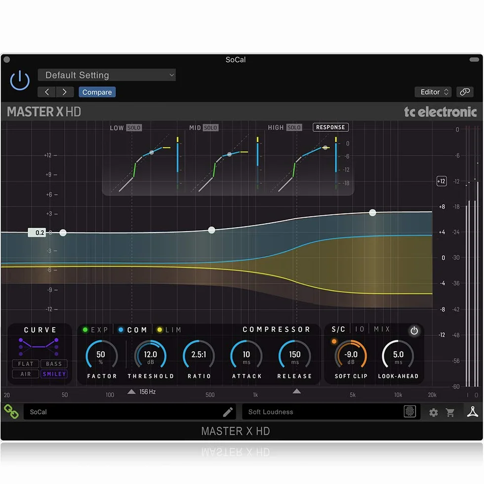Select the S/C tab
Image resolution: width=484 pixels, height=484 pixels.
[x=338, y=329]
